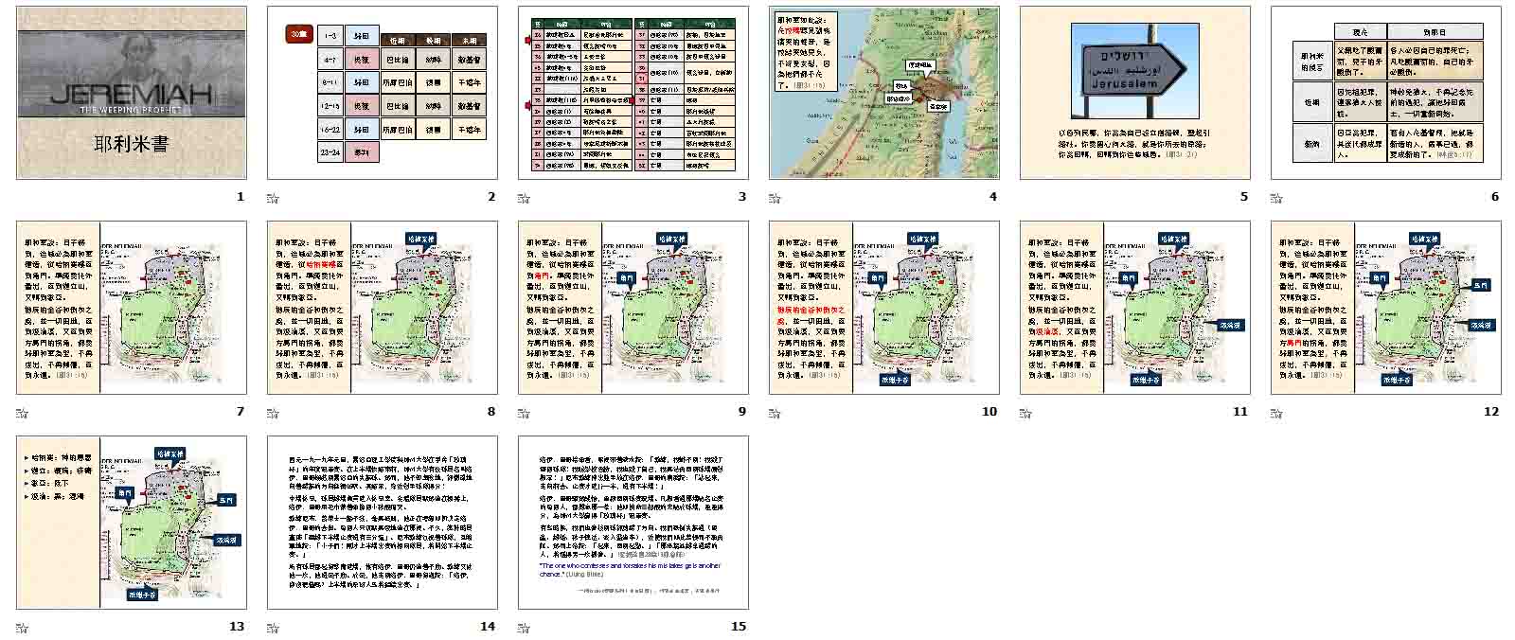Select slide 6 with the comparison table
Viewport: 1515px width, 640px height.
tap(1386, 93)
